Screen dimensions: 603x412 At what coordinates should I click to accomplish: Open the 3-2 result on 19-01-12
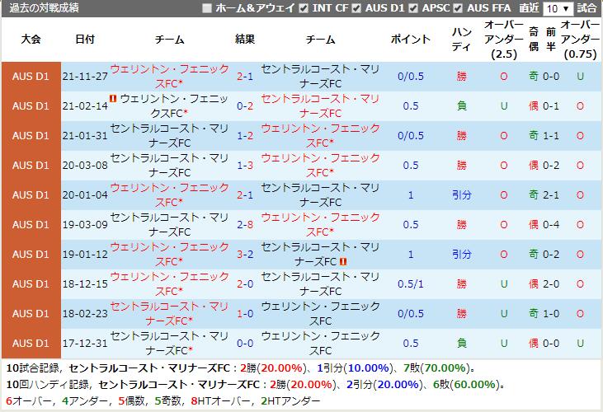(245, 254)
